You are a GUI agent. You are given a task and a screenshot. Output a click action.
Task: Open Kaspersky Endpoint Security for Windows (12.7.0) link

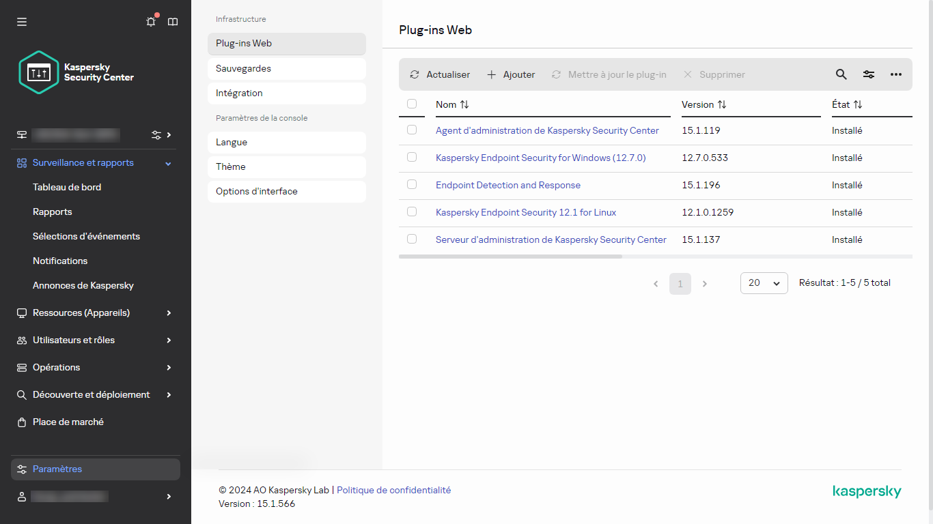pos(540,158)
